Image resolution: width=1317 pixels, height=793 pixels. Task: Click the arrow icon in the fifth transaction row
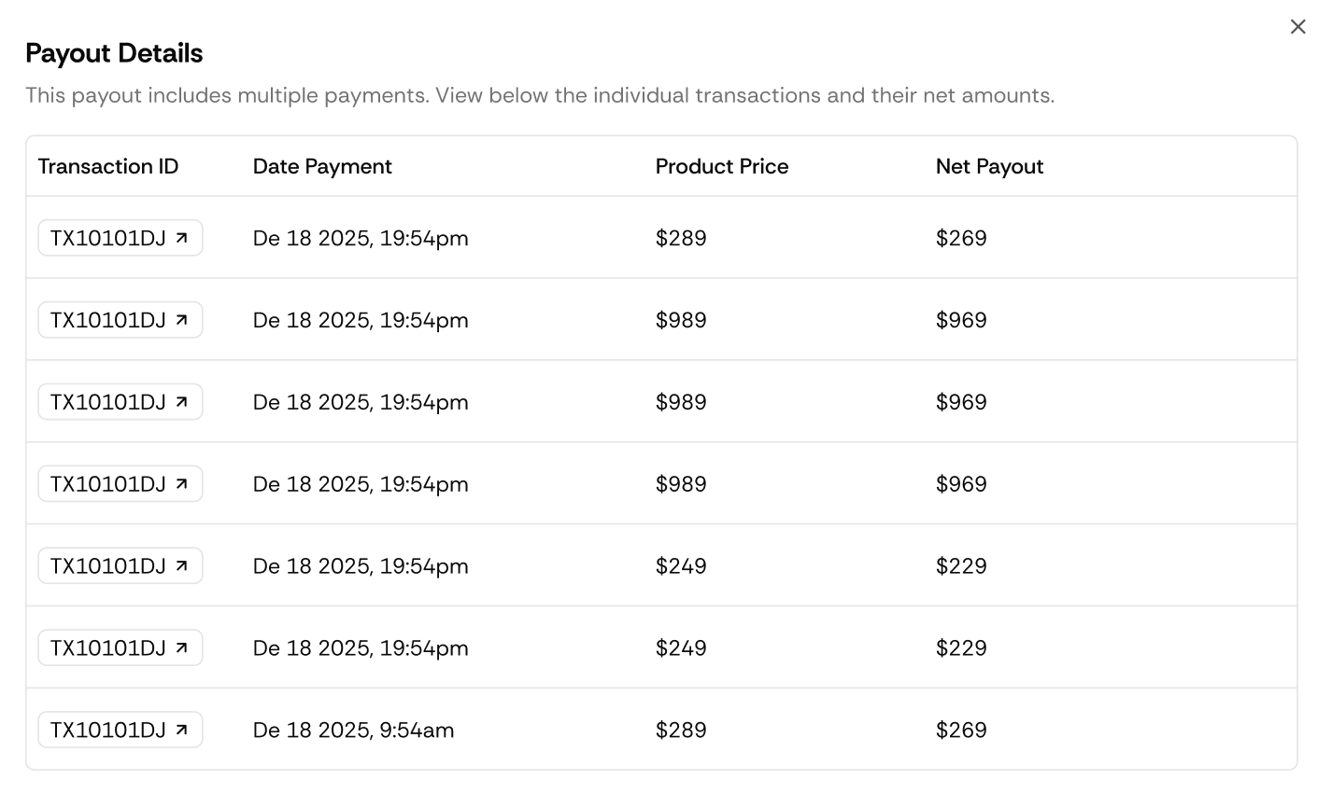tap(182, 566)
